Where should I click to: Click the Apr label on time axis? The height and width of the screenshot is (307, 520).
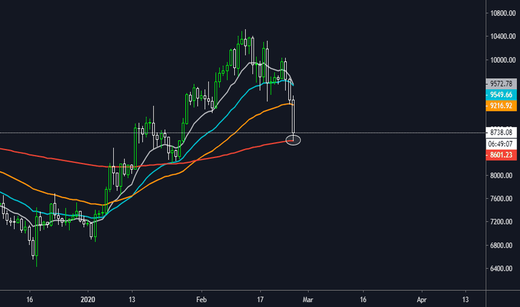pyautogui.click(x=421, y=300)
